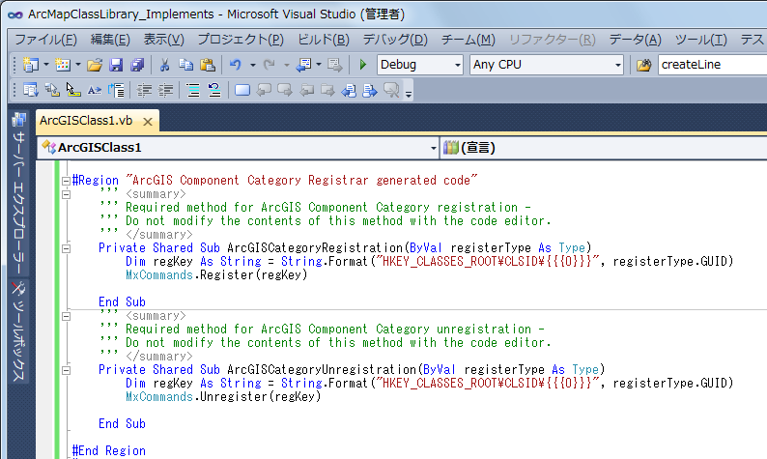Click the #End Region line
The image size is (767, 459).
coord(108,450)
